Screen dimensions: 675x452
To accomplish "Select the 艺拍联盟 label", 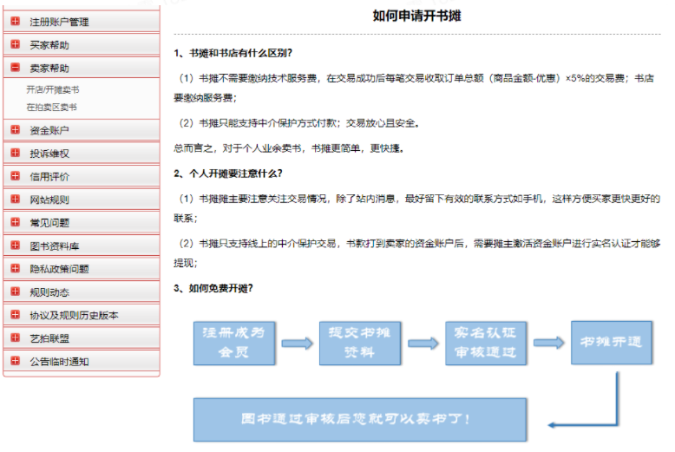I will pos(49,339).
